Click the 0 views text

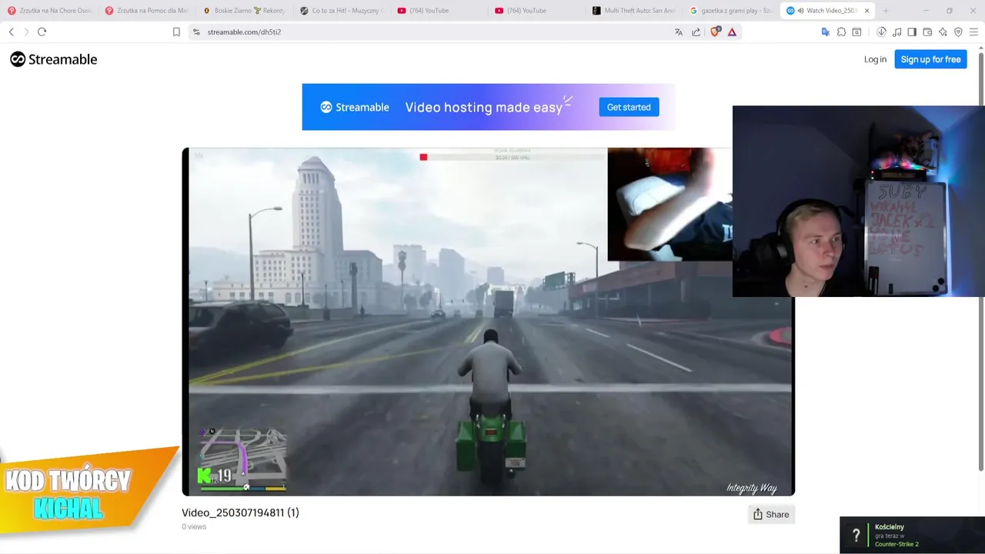point(194,527)
